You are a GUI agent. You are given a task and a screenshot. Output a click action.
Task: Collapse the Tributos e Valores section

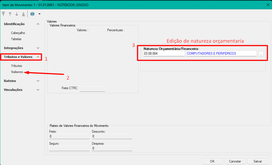(38, 57)
